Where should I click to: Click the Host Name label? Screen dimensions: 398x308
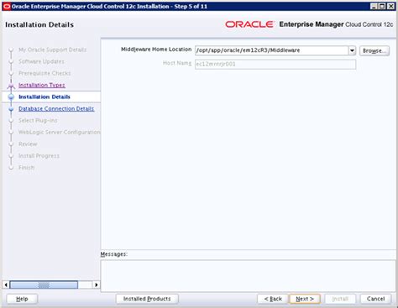[177, 63]
